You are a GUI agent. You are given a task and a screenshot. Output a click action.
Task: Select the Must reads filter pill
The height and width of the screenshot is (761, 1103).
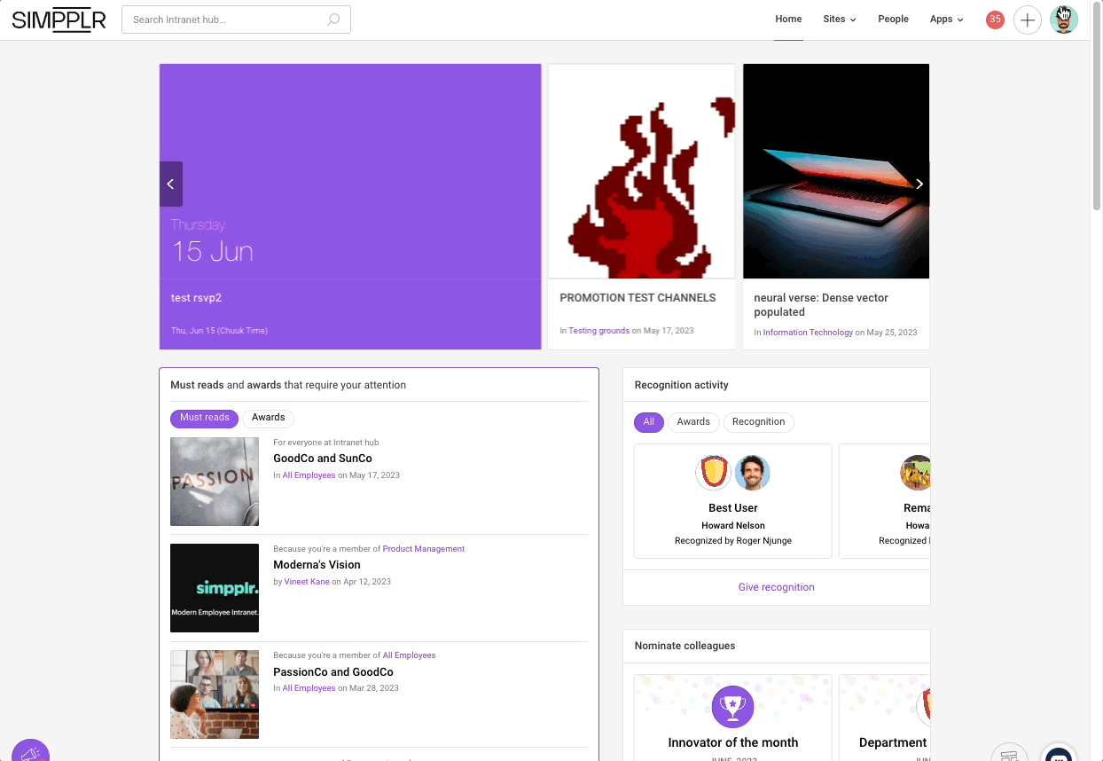pyautogui.click(x=205, y=418)
